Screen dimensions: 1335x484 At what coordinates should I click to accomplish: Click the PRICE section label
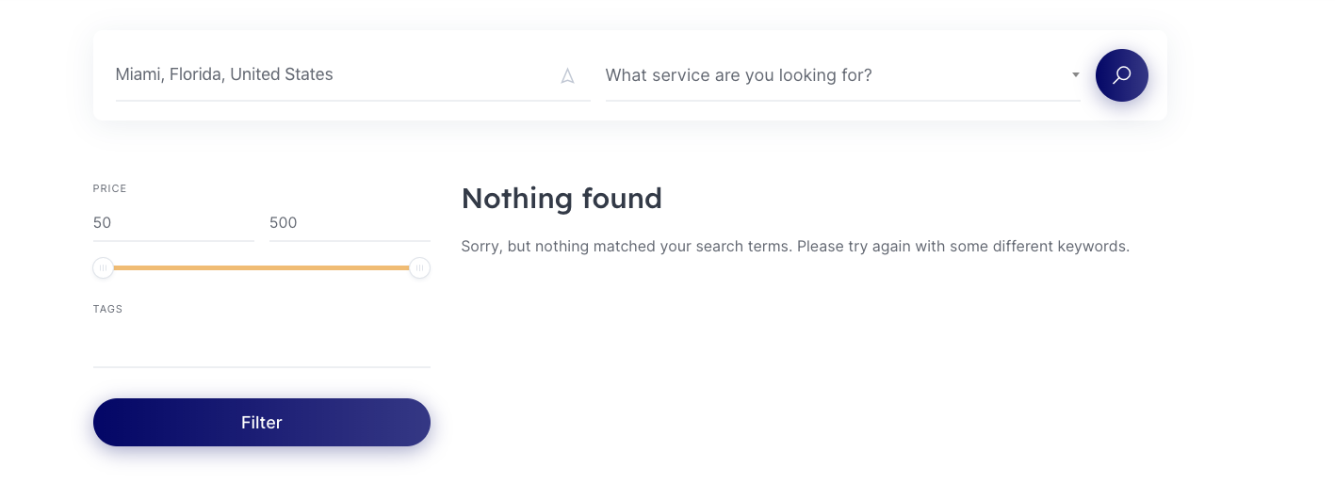pyautogui.click(x=109, y=188)
